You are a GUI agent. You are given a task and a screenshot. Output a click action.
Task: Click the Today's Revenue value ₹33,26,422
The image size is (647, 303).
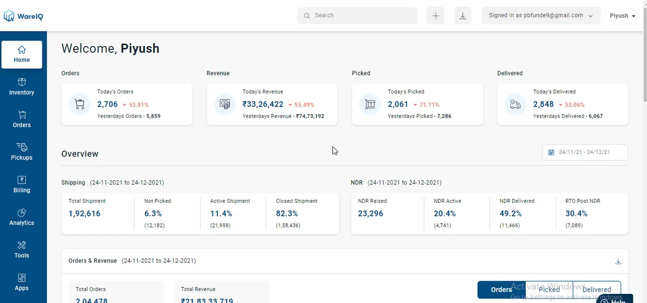coord(263,104)
